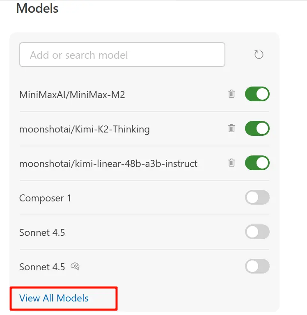Select the Composer 1 model name
Screen dimensions: 307x315
coord(45,198)
